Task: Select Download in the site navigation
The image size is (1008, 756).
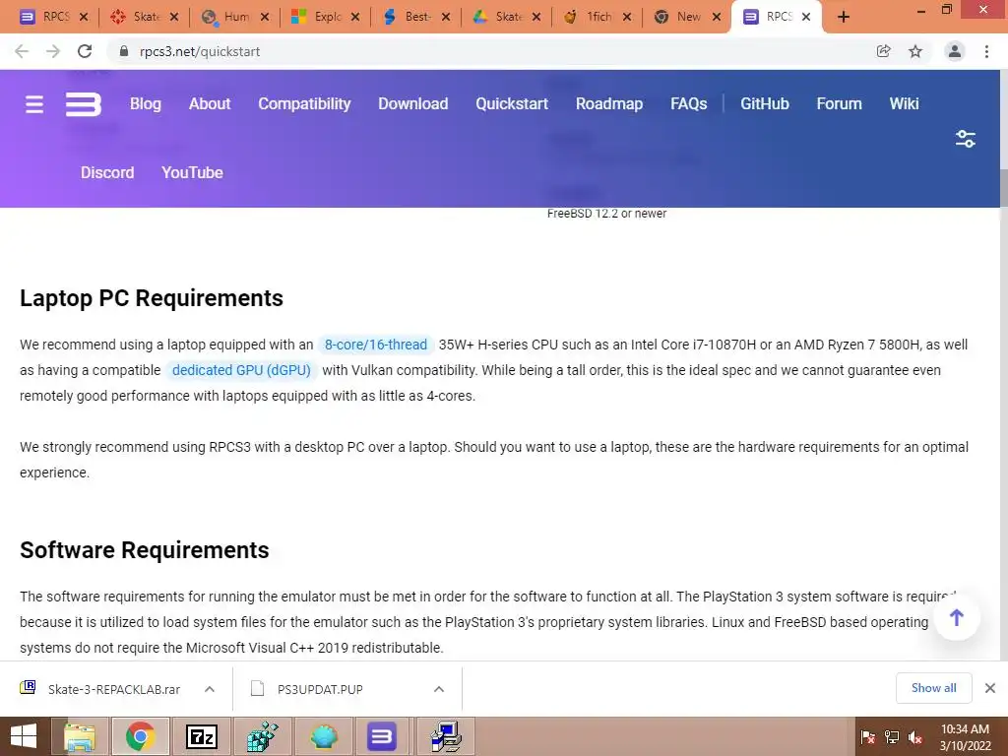Action: [x=412, y=103]
